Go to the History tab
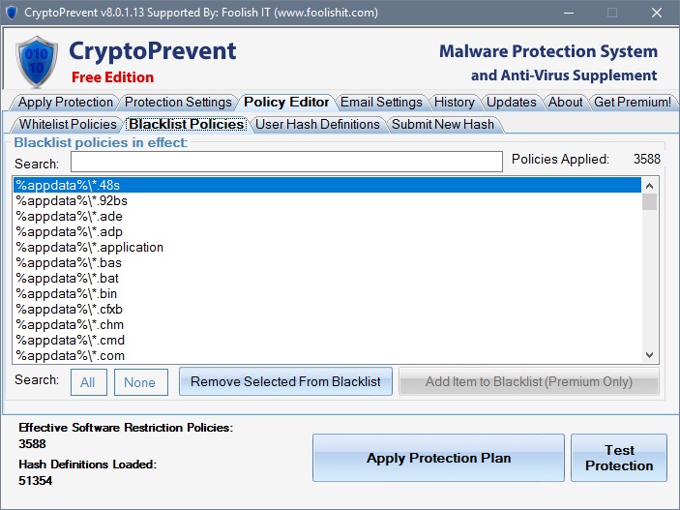680x510 pixels. pyautogui.click(x=454, y=102)
